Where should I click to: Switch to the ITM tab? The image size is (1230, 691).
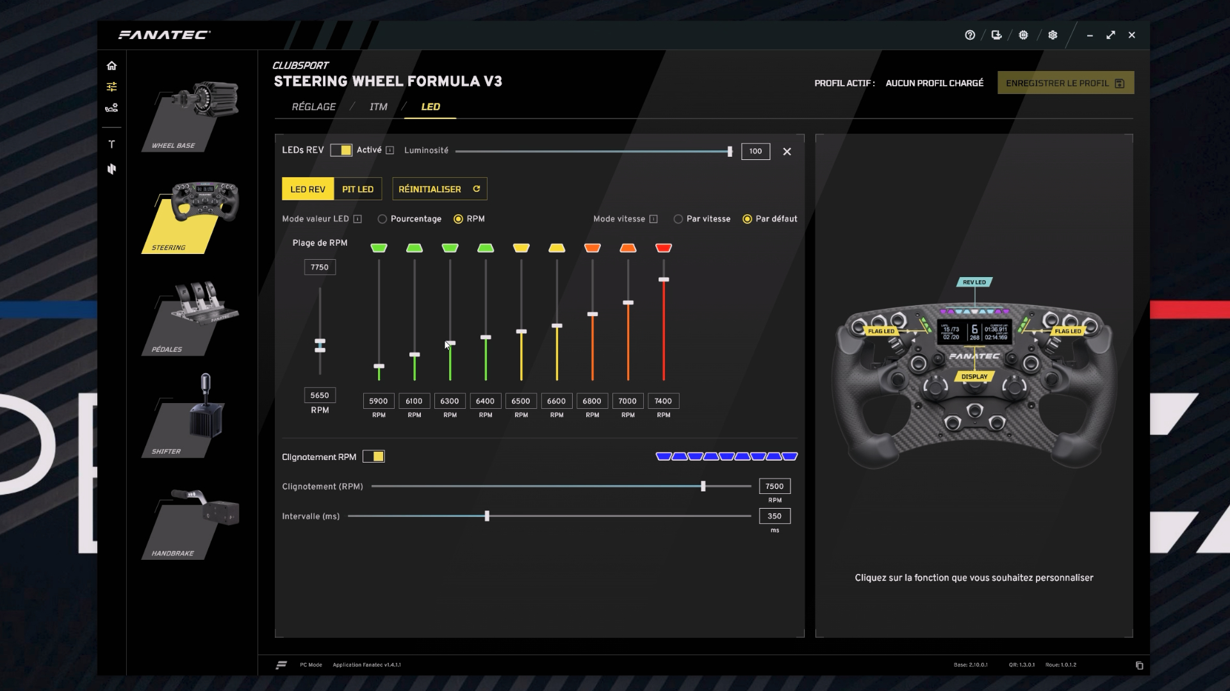pyautogui.click(x=378, y=107)
